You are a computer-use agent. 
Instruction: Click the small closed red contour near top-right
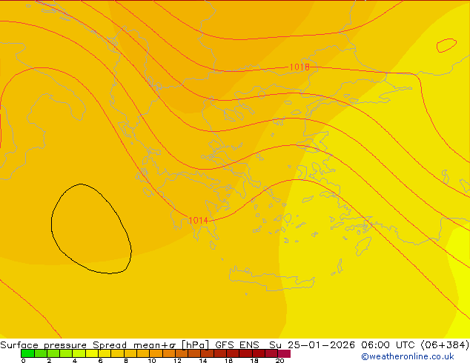pos(446,45)
